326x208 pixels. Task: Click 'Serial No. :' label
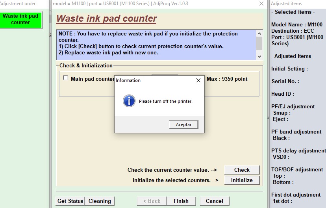pyautogui.click(x=285, y=81)
